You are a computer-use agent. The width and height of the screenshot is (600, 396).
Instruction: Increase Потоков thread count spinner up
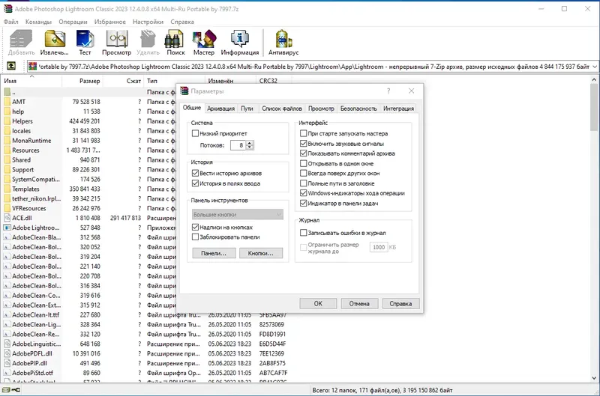coord(250,143)
